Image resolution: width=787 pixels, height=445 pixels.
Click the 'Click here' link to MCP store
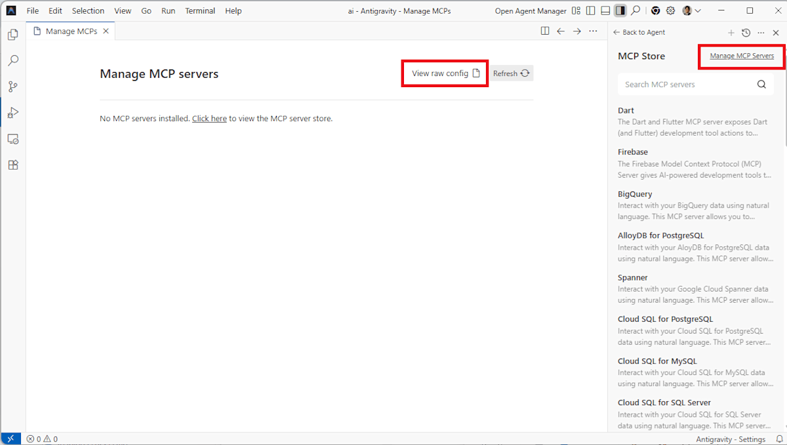pos(209,119)
